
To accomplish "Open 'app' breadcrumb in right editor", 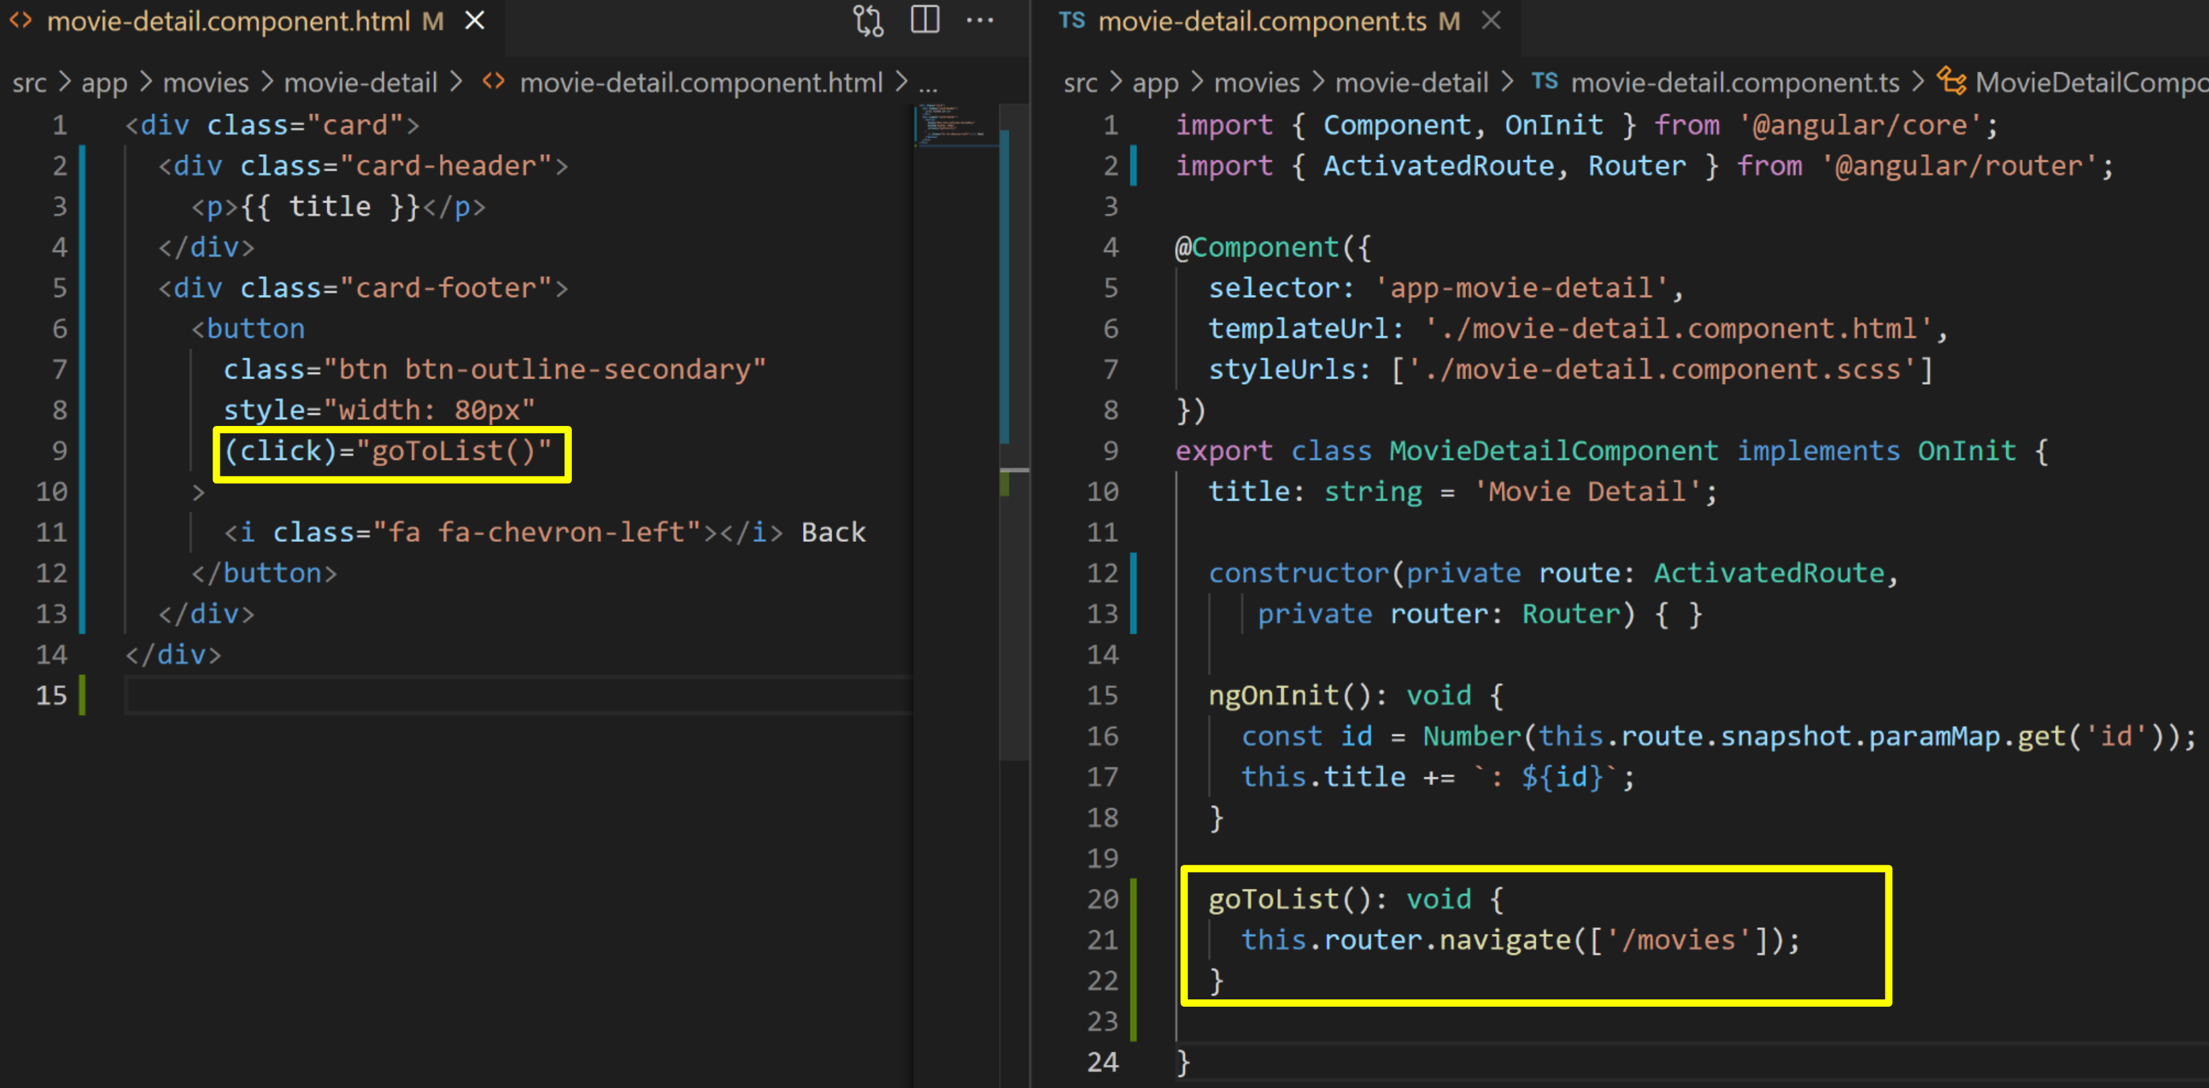I will (x=1155, y=83).
